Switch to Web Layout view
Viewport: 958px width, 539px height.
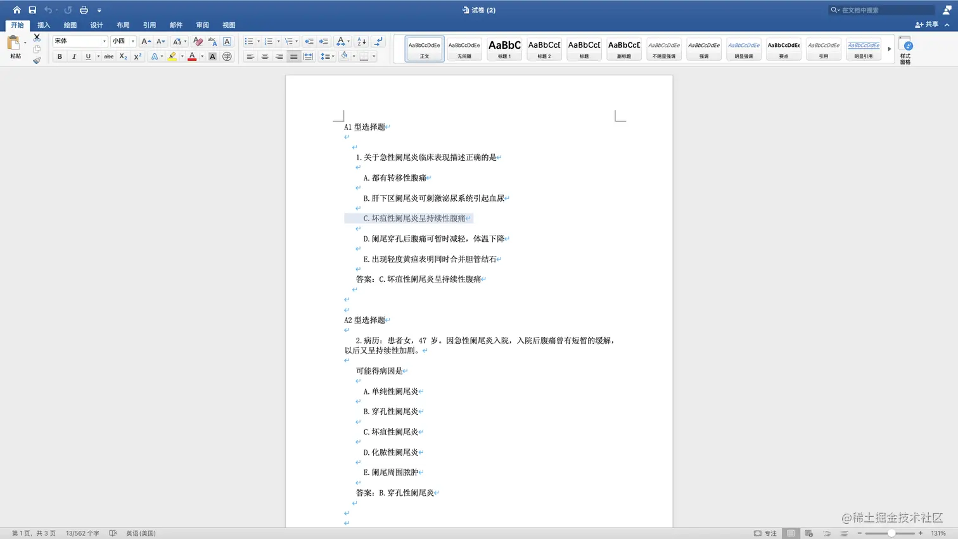click(809, 533)
